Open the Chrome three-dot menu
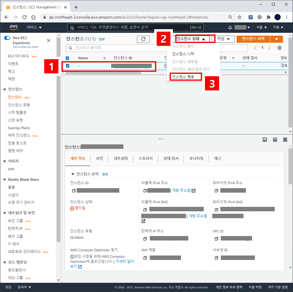Screen dimensions: 293x292 pyautogui.click(x=287, y=17)
